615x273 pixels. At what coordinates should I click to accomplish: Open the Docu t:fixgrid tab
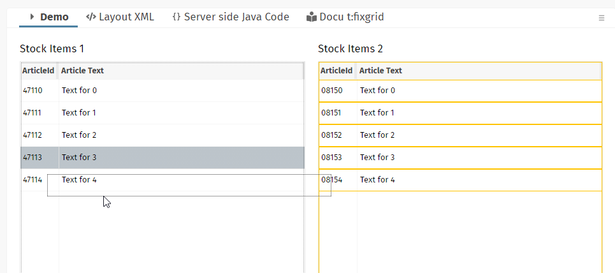(351, 17)
